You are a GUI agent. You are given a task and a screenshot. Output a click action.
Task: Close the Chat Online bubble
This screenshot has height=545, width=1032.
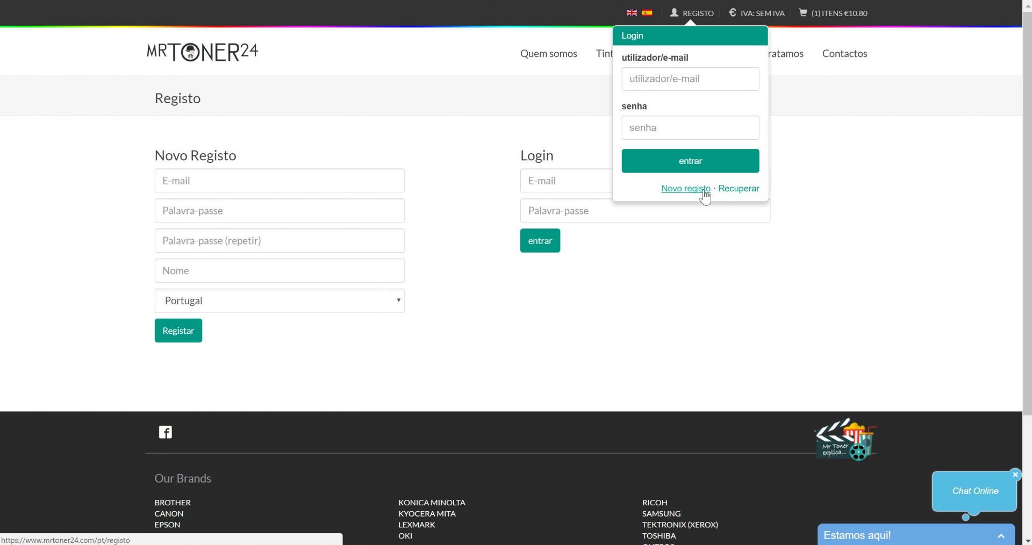pos(1015,475)
